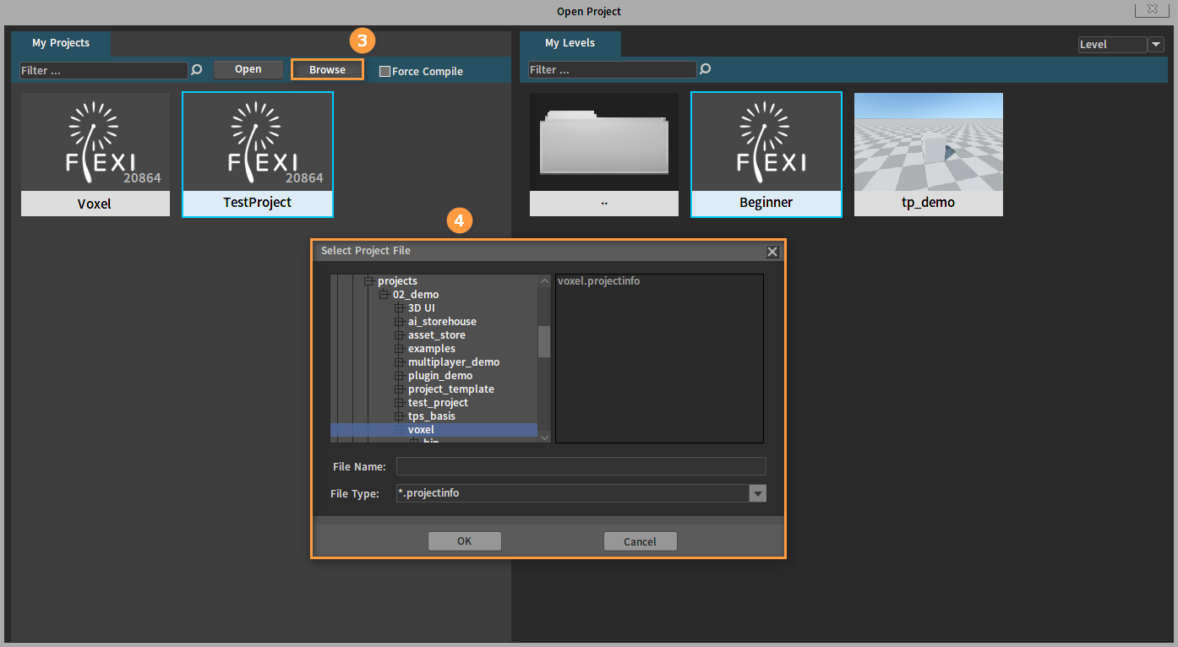Switch to the My Levels tab
The image size is (1178, 647).
click(570, 43)
